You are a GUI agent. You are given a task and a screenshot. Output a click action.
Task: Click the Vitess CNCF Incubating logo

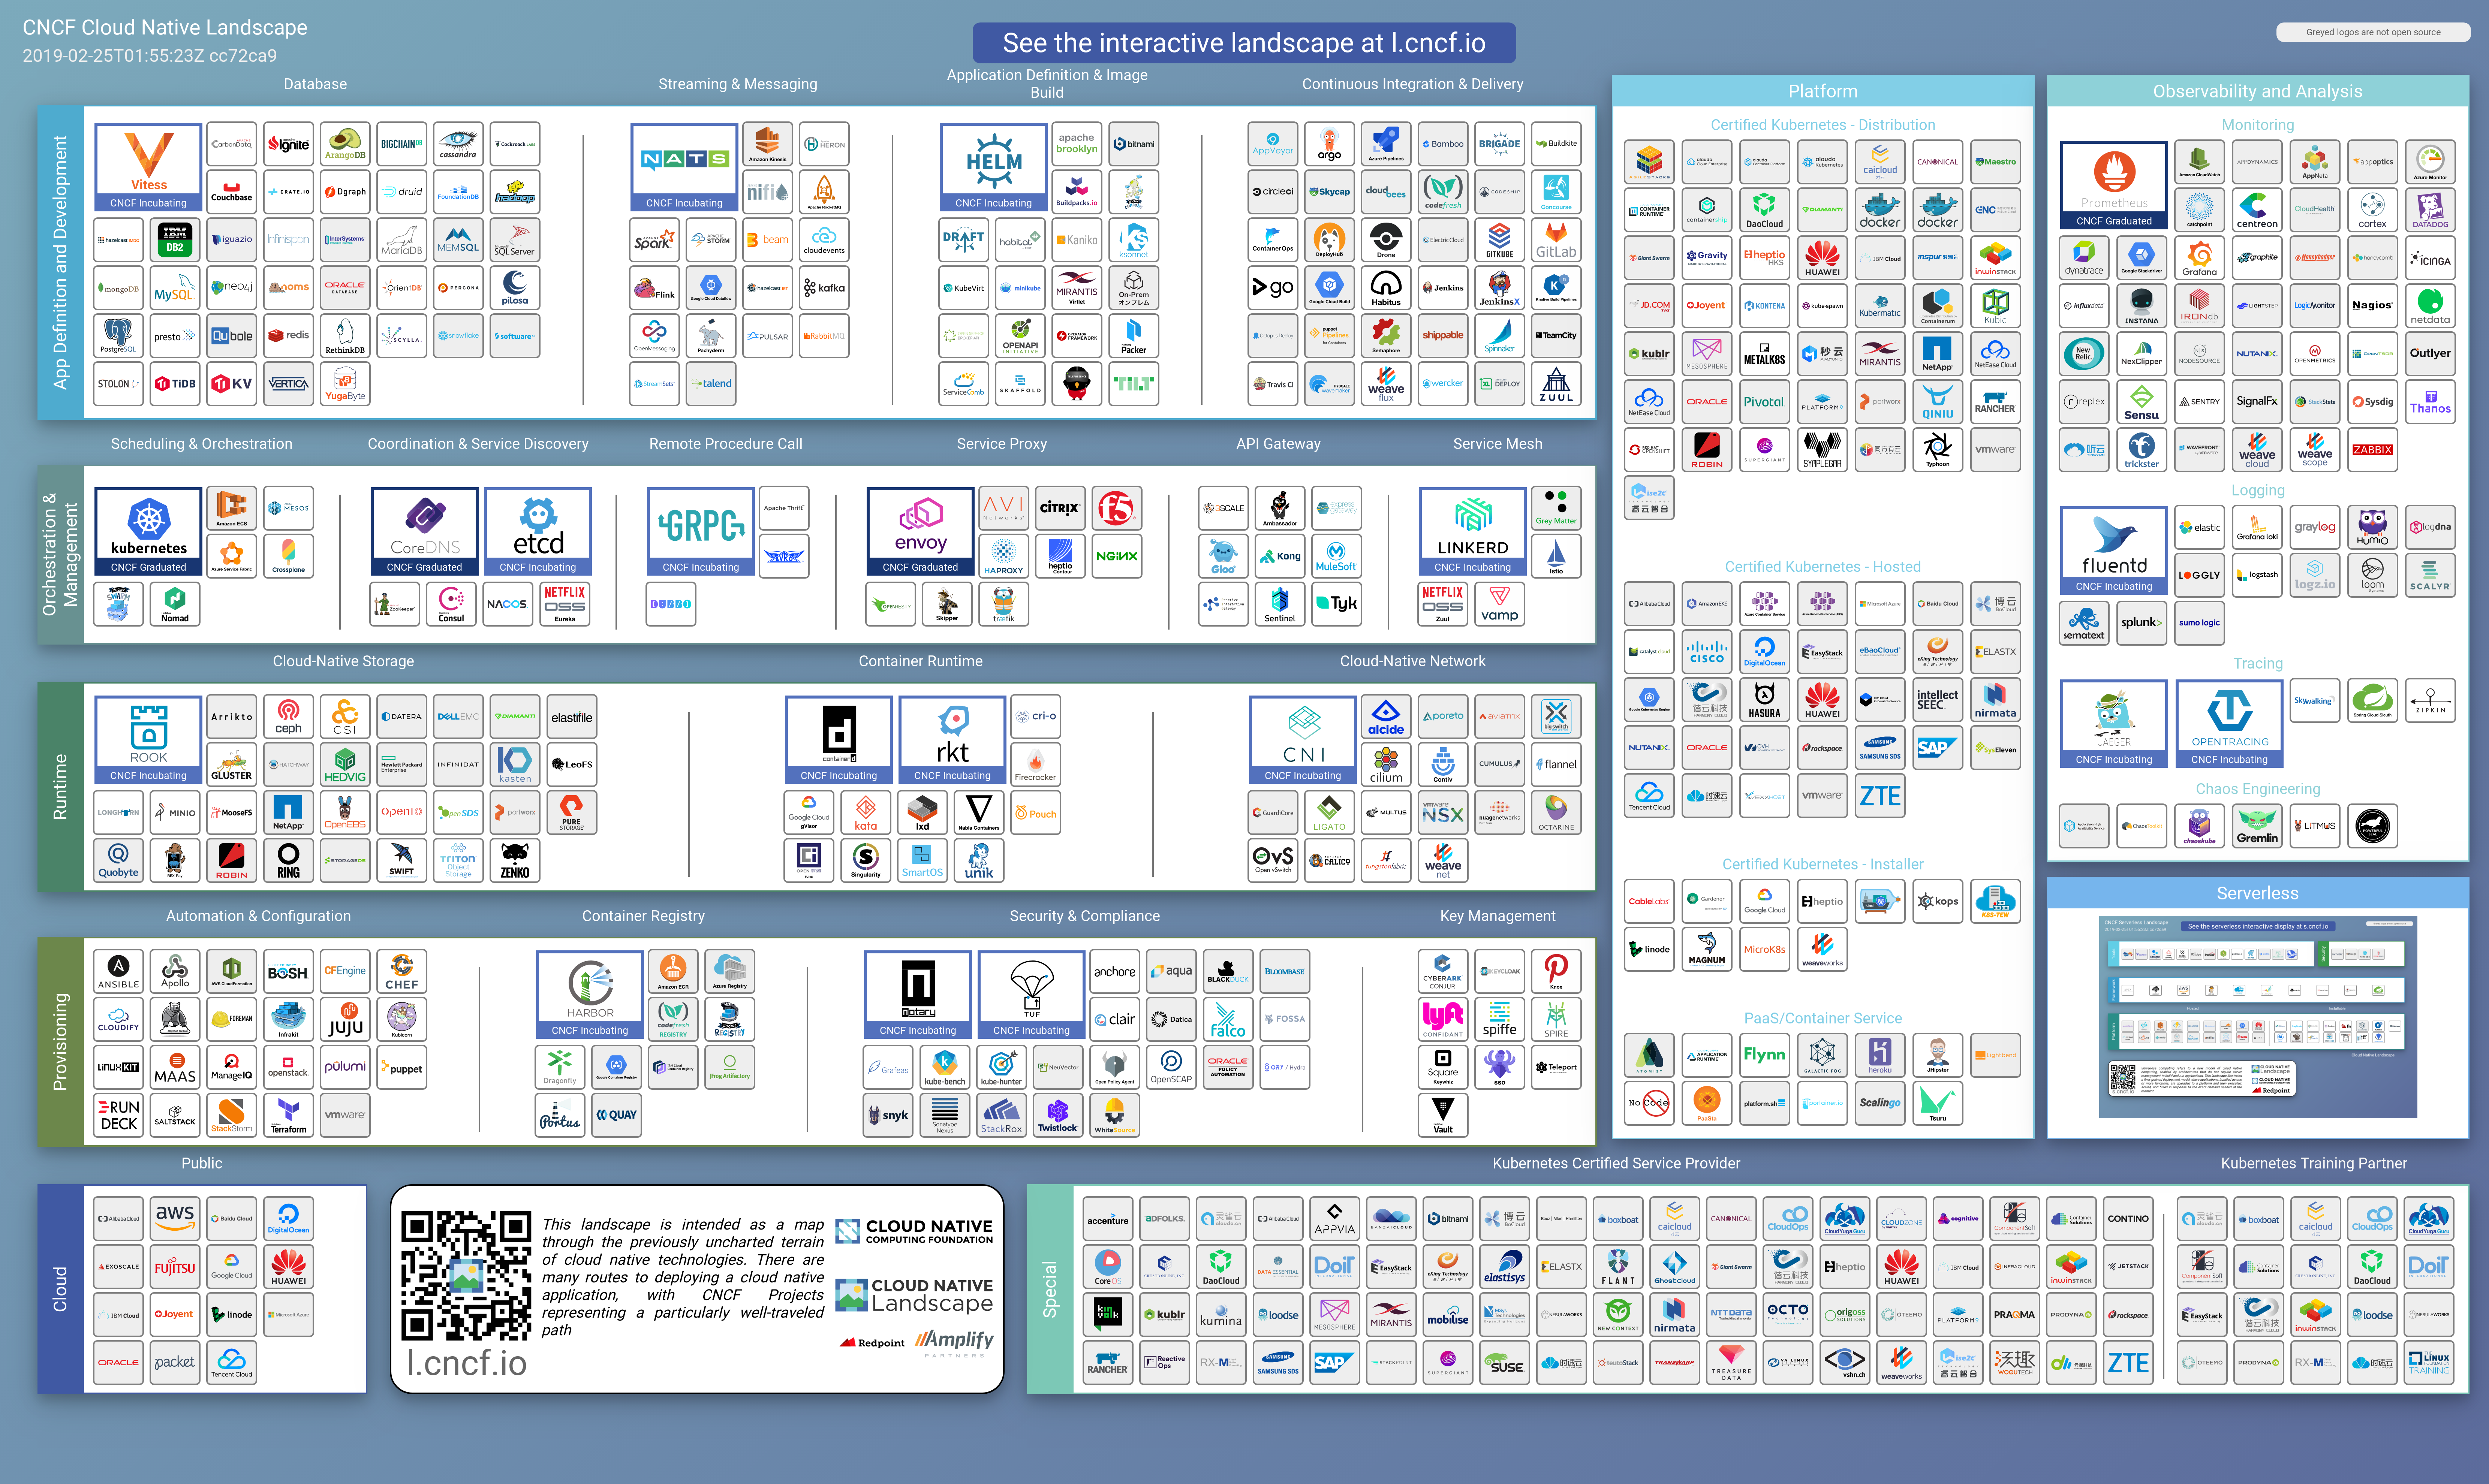148,167
